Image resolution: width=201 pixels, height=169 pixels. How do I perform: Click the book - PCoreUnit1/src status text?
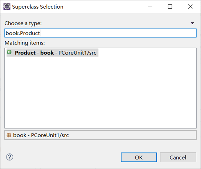(x=41, y=135)
